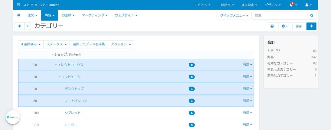Open the エレクトロニクス category link
The image size is (331, 130).
coord(71,65)
